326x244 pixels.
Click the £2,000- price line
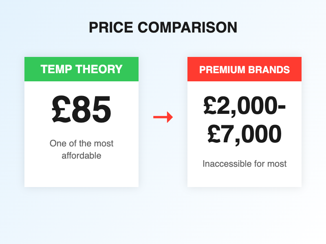244,107
